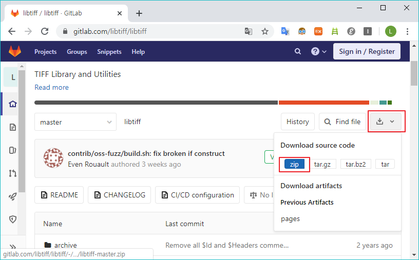This screenshot has width=419, height=260.
Task: Click the face-with-glasses extension icon
Action: [x=302, y=31]
